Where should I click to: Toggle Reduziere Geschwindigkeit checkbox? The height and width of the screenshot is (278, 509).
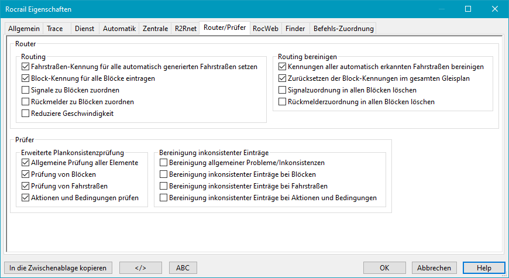[x=25, y=114]
